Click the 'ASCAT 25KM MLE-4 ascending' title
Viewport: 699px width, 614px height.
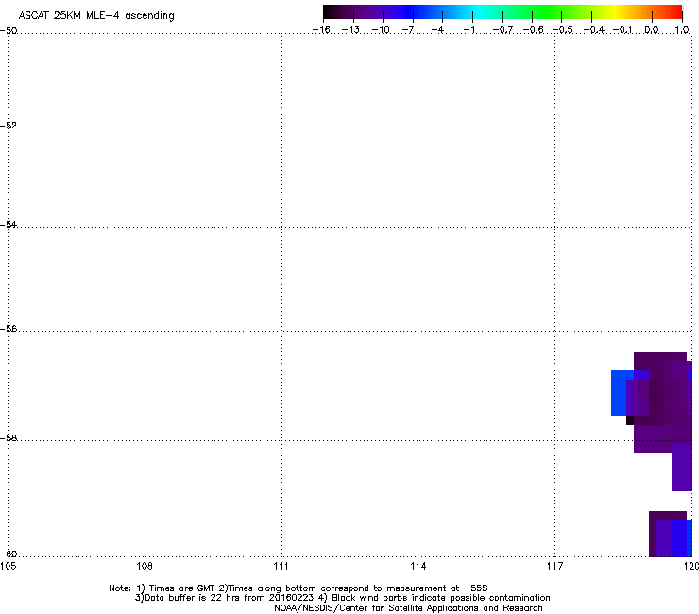[96, 16]
